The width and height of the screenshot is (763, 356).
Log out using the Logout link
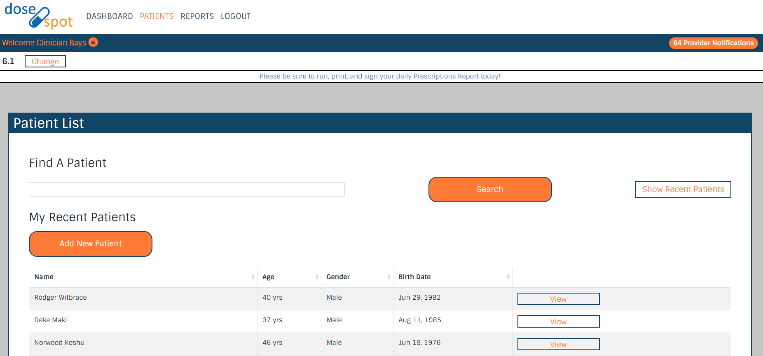tap(236, 16)
